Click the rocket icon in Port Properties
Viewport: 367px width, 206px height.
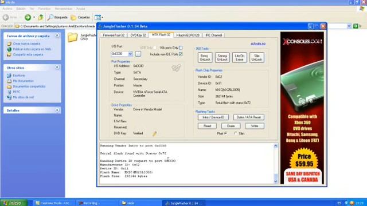tap(176, 68)
